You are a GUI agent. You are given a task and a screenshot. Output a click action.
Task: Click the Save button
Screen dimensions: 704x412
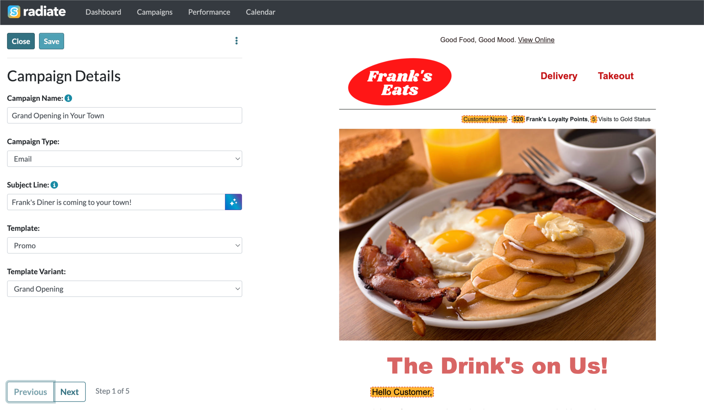pos(51,41)
